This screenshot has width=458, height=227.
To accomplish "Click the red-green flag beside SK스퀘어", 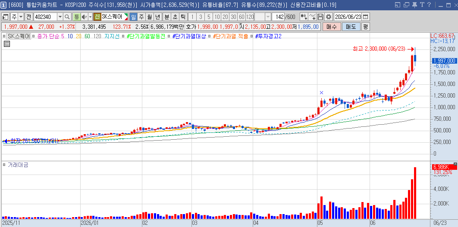I will point(126,17).
